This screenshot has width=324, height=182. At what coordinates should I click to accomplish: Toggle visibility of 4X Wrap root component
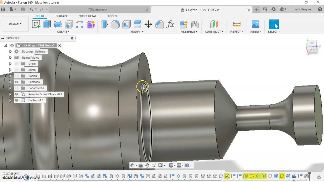click(12, 45)
